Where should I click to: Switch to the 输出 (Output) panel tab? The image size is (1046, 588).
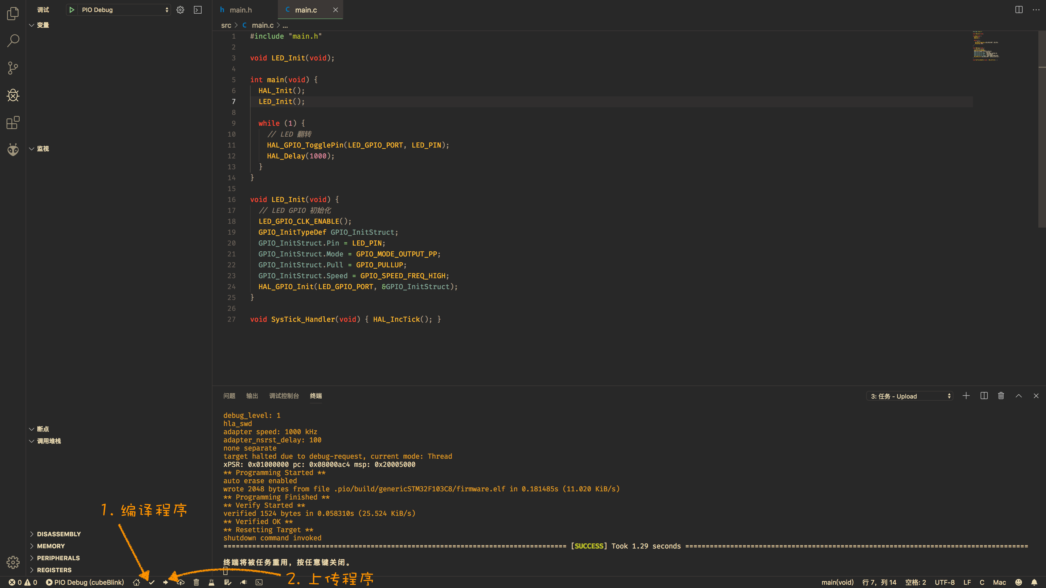point(252,396)
